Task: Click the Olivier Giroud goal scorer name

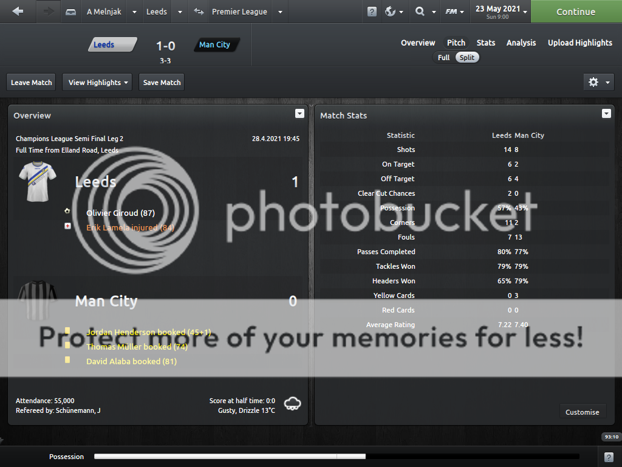Action: (x=120, y=213)
